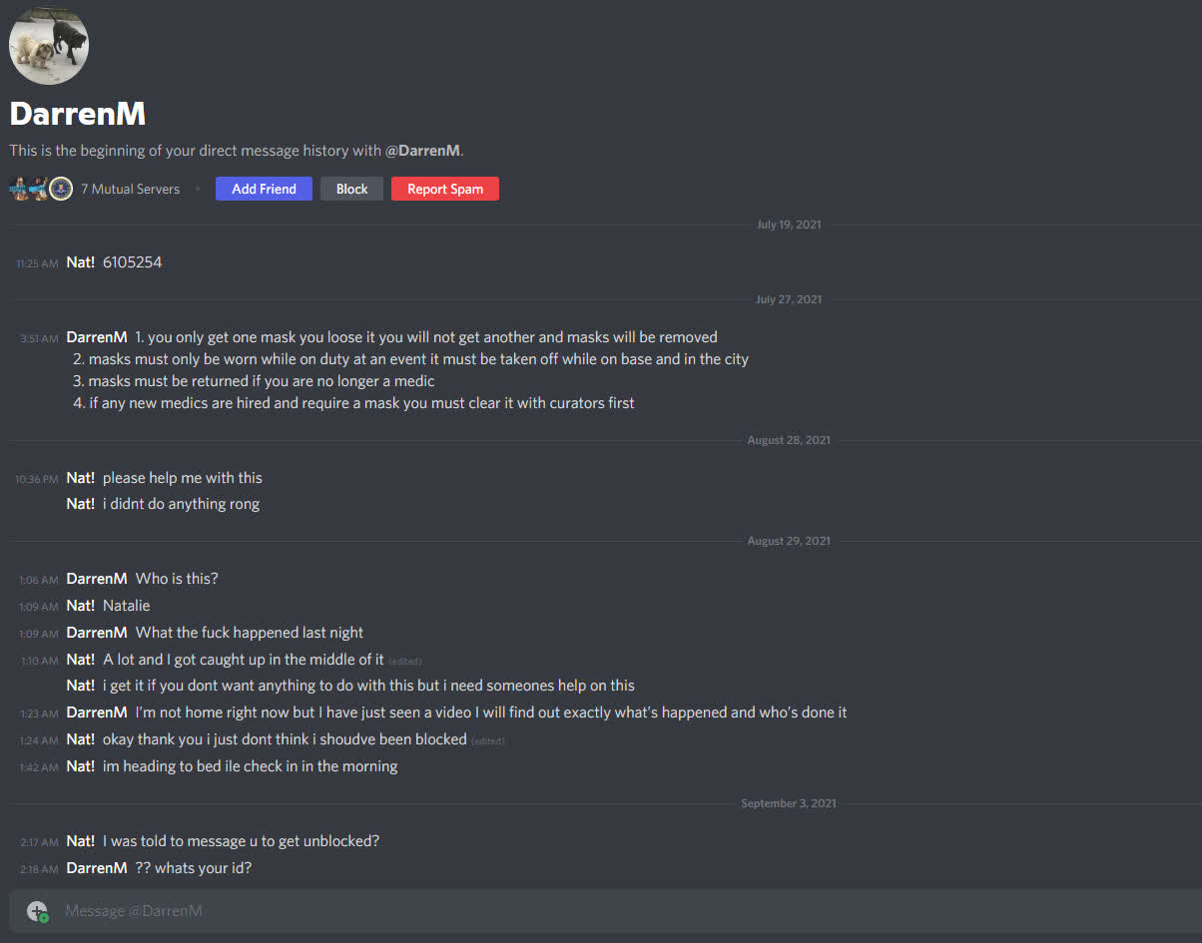Click the second mutual server icon
Image resolution: width=1202 pixels, height=943 pixels.
[39, 189]
